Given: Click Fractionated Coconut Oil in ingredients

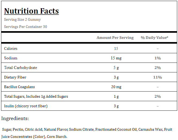Looking at the screenshot, I should click(116, 129).
